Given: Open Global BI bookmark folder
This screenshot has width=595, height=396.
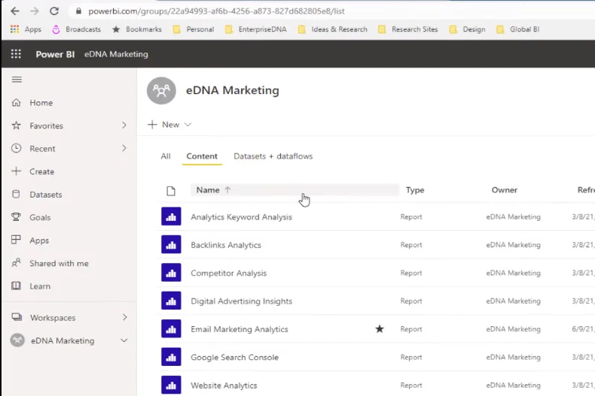Looking at the screenshot, I should point(518,29).
